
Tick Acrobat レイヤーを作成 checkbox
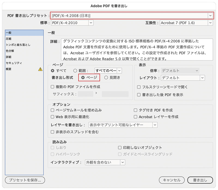pos(135,117)
